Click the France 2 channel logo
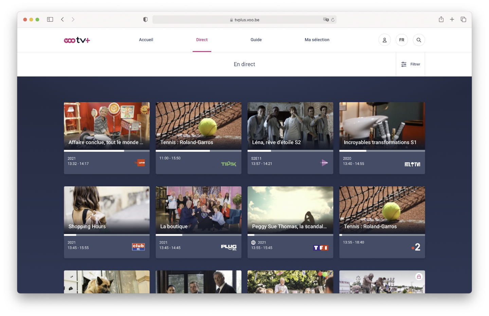Viewport: 489px width, 316px height. click(417, 247)
